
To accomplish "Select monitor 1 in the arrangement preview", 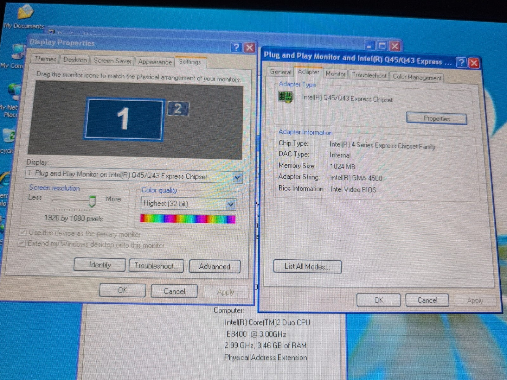I will click(x=124, y=119).
